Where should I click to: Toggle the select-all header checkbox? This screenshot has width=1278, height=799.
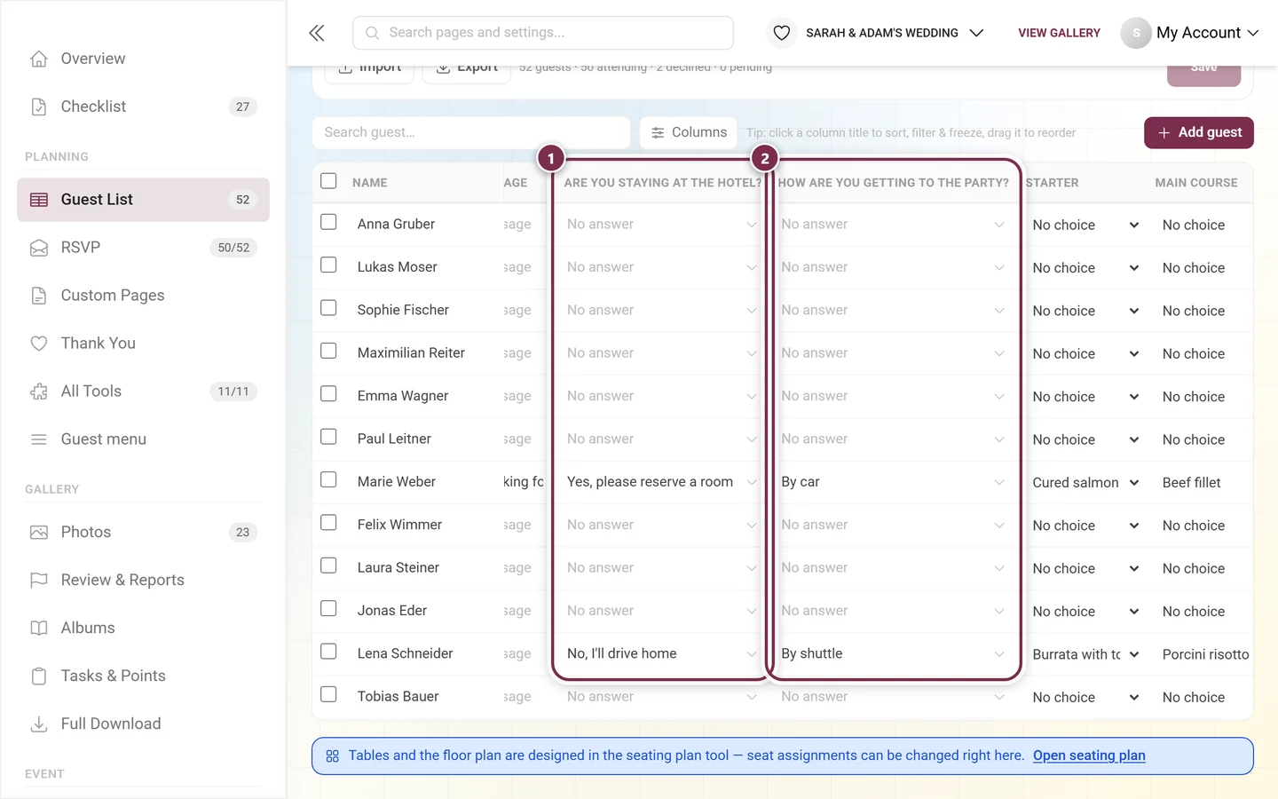pos(328,181)
